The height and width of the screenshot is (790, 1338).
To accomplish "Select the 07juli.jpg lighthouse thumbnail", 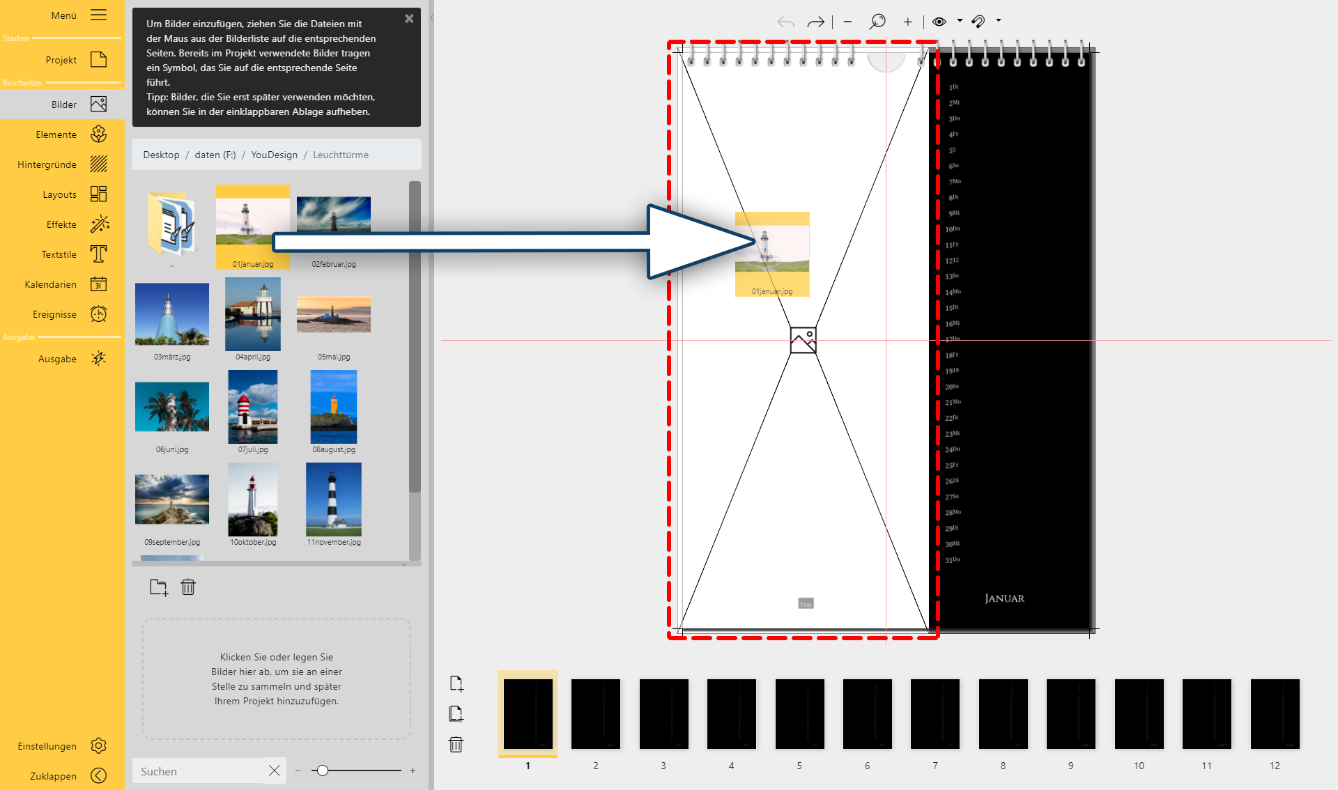I will (x=253, y=408).
